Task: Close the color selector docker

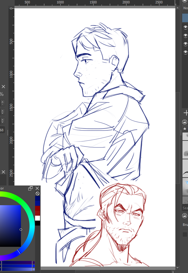Action: pos(37,188)
